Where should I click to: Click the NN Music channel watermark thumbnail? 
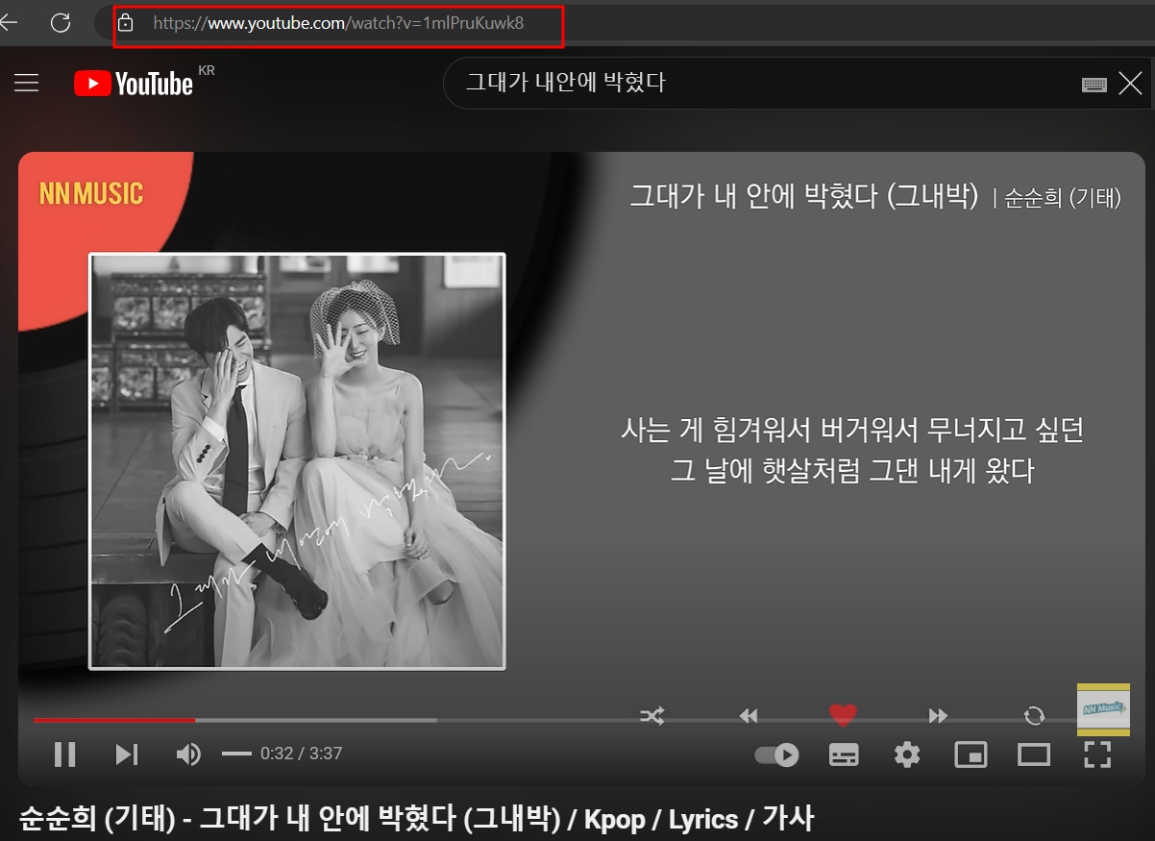pyautogui.click(x=1103, y=709)
